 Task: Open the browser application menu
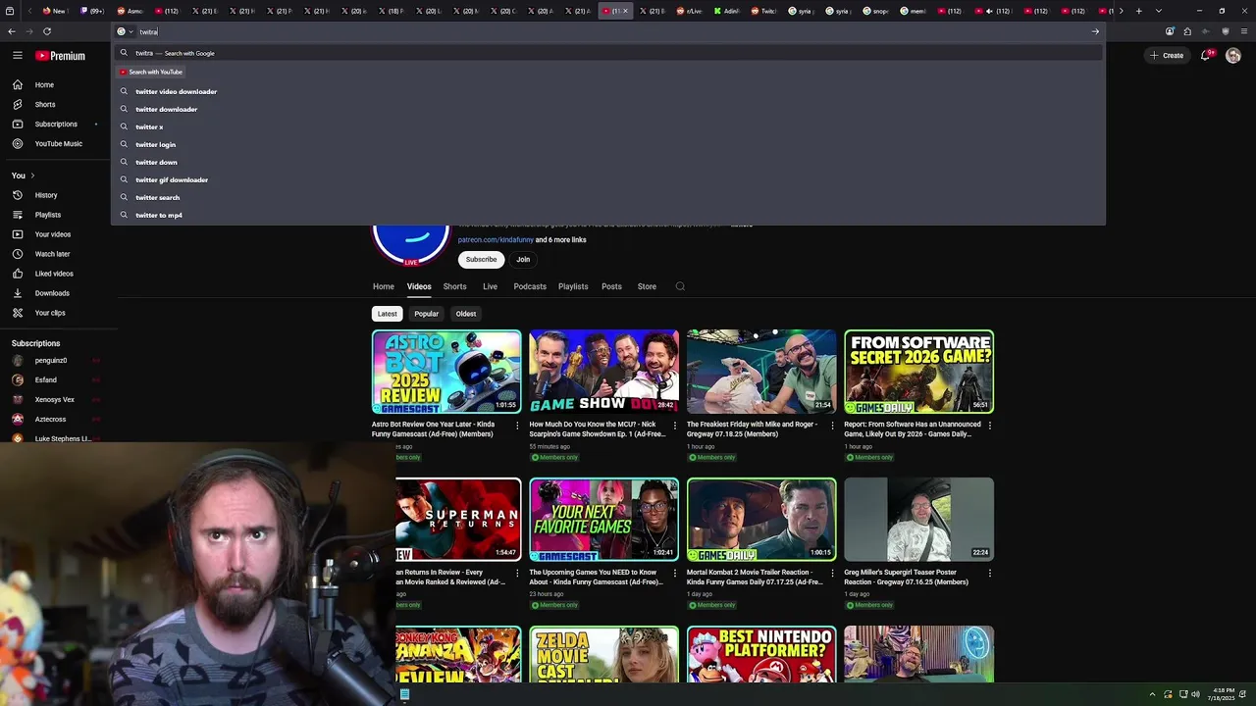point(1242,31)
